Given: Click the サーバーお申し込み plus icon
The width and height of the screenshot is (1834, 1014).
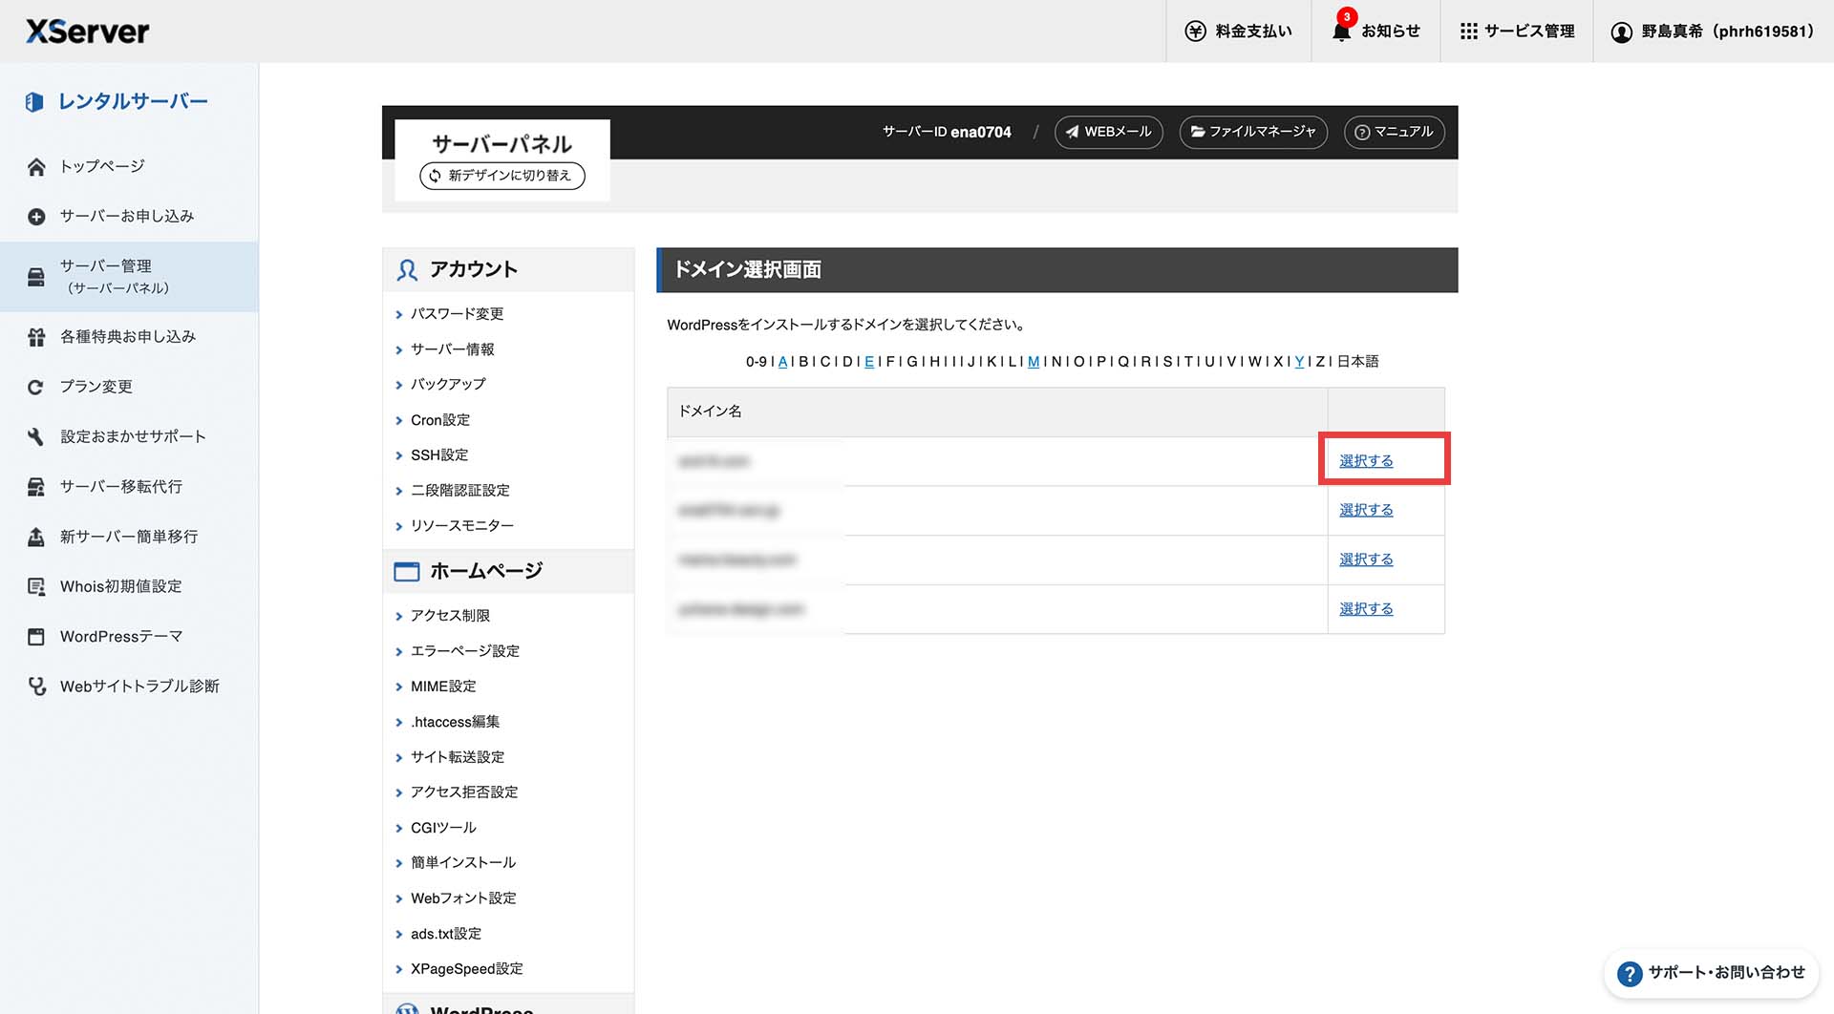Looking at the screenshot, I should point(36,217).
